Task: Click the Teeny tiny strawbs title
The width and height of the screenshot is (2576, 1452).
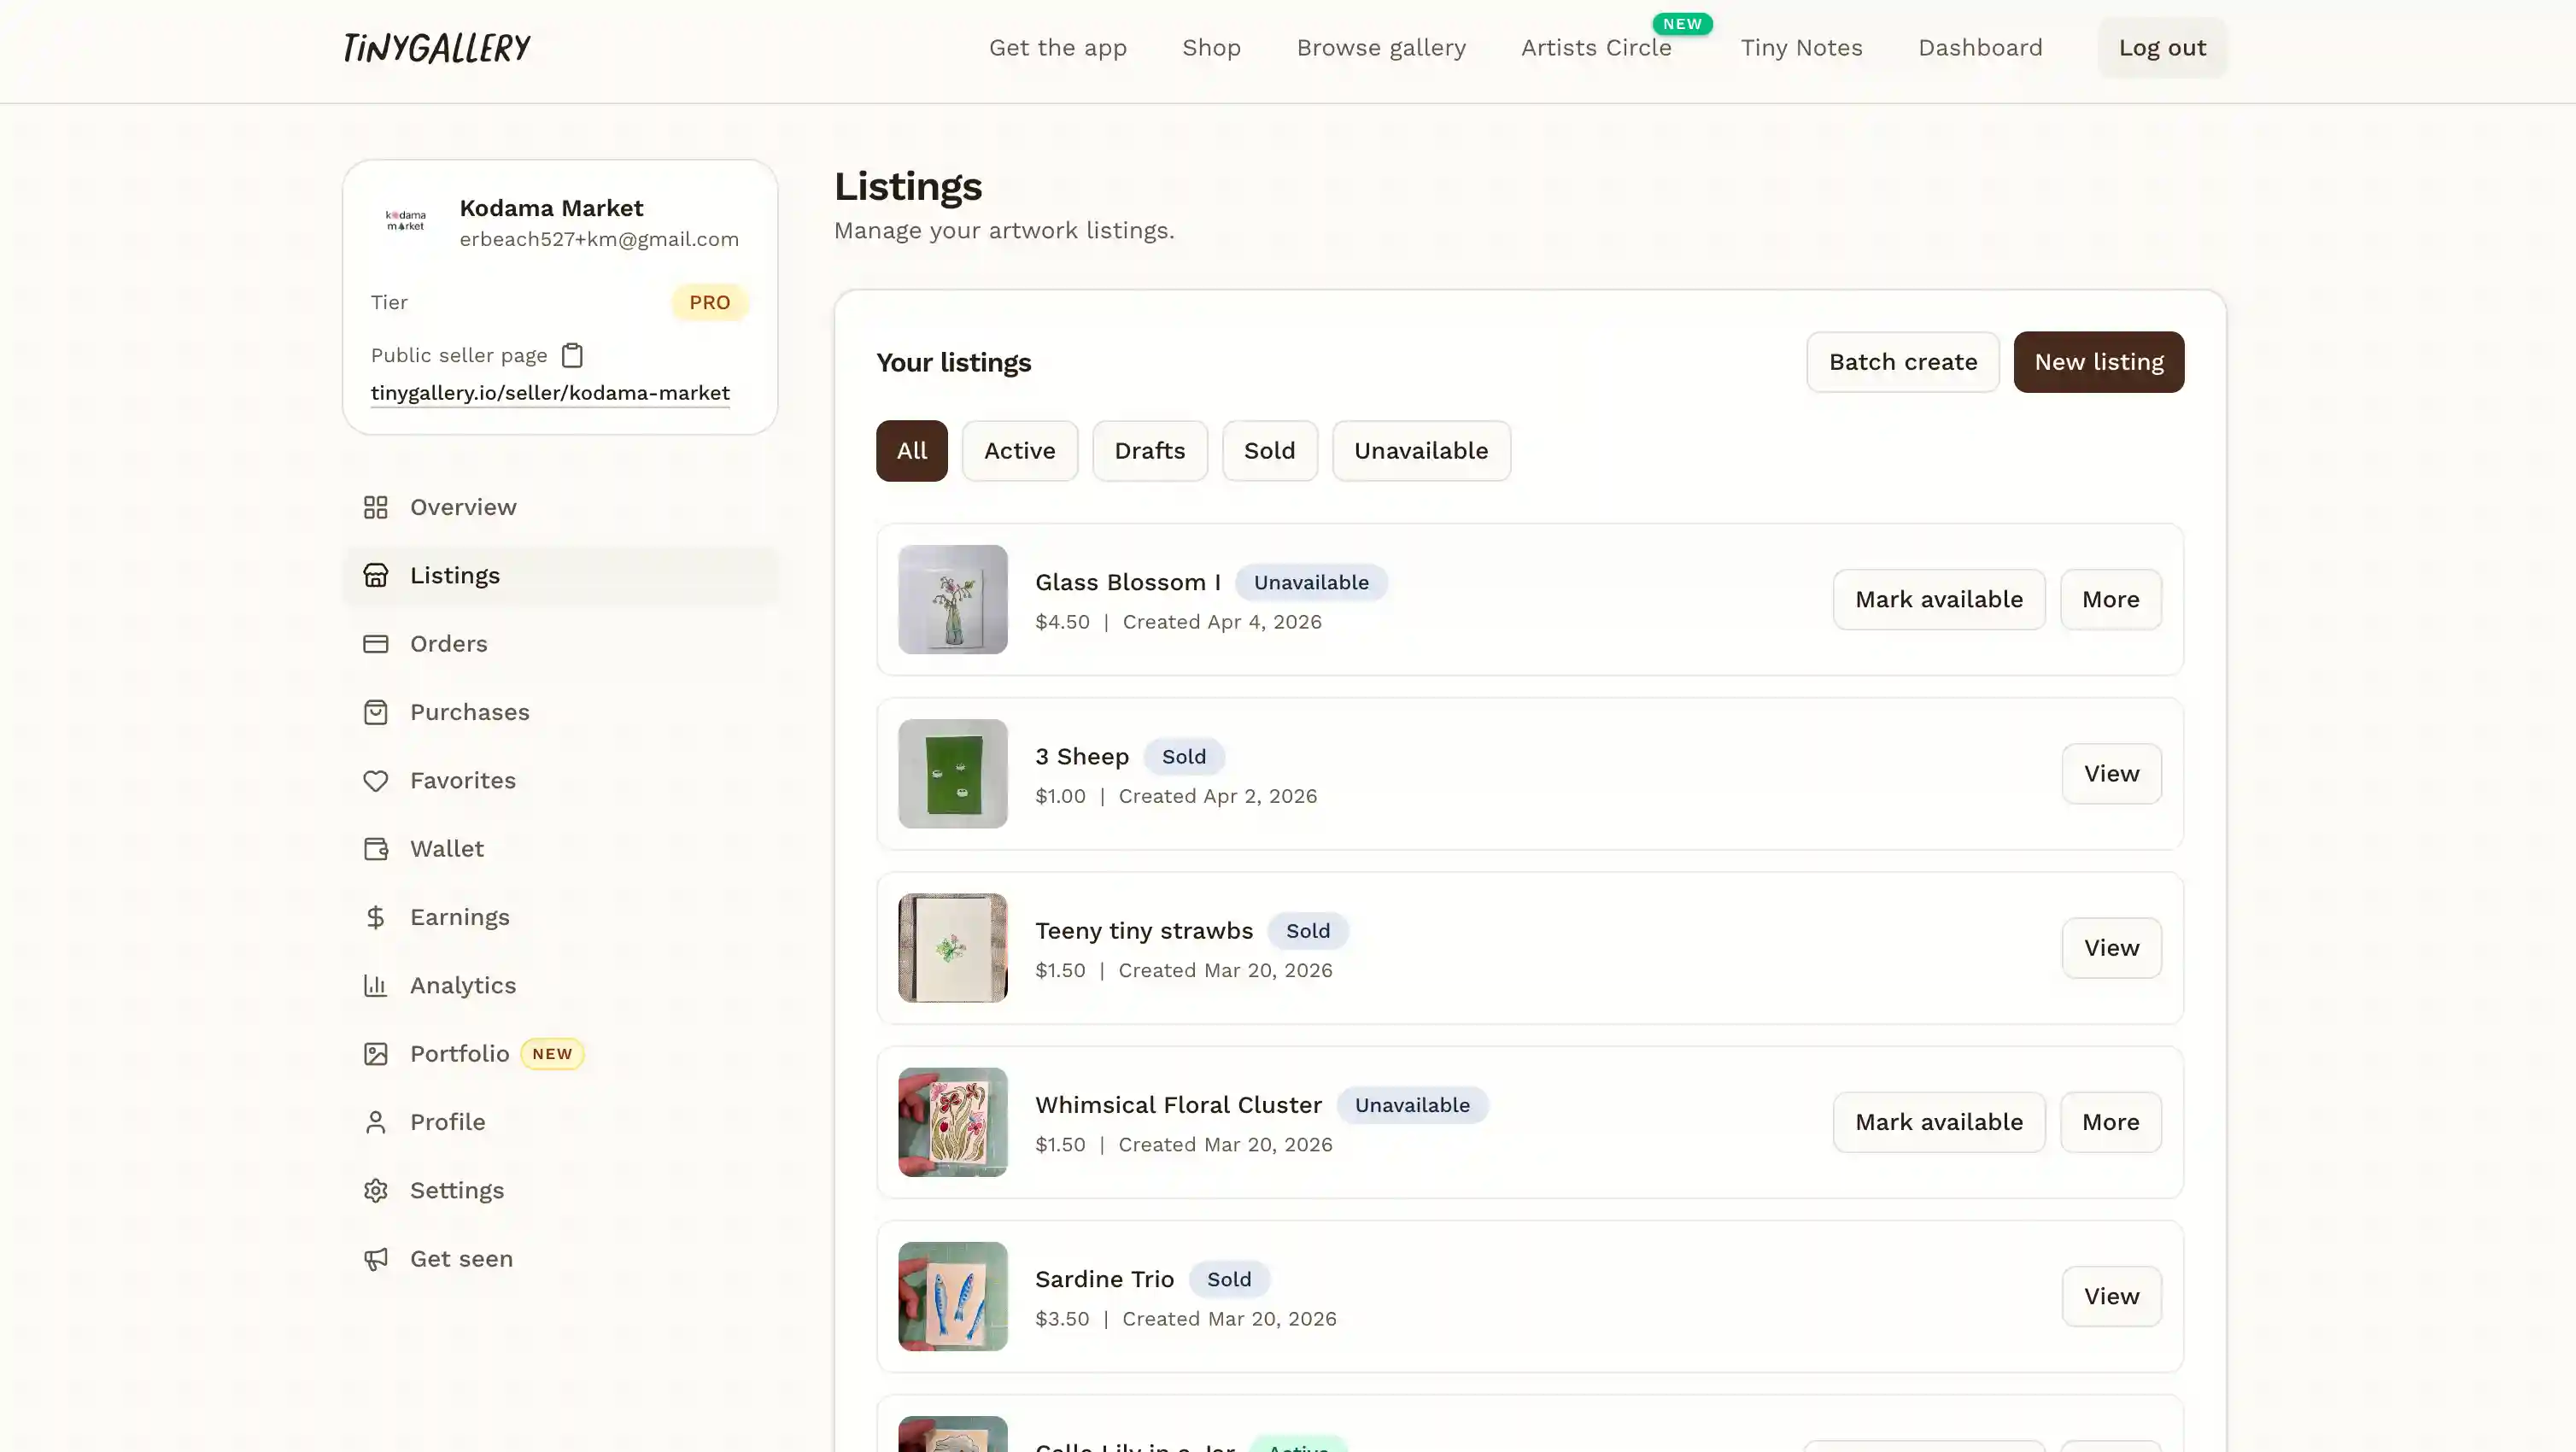Action: 1143,931
